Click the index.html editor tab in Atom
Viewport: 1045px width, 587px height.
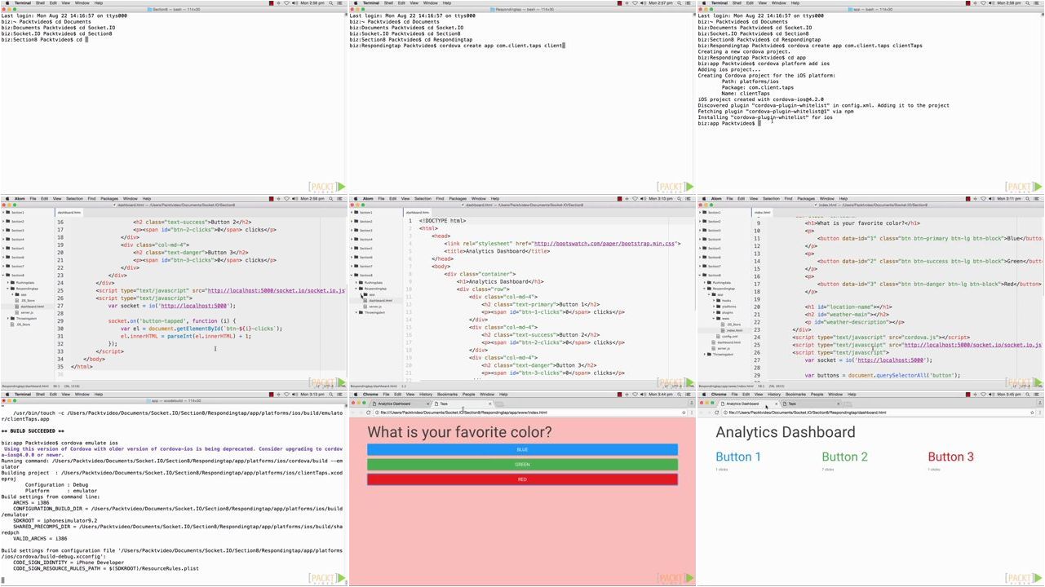762,212
